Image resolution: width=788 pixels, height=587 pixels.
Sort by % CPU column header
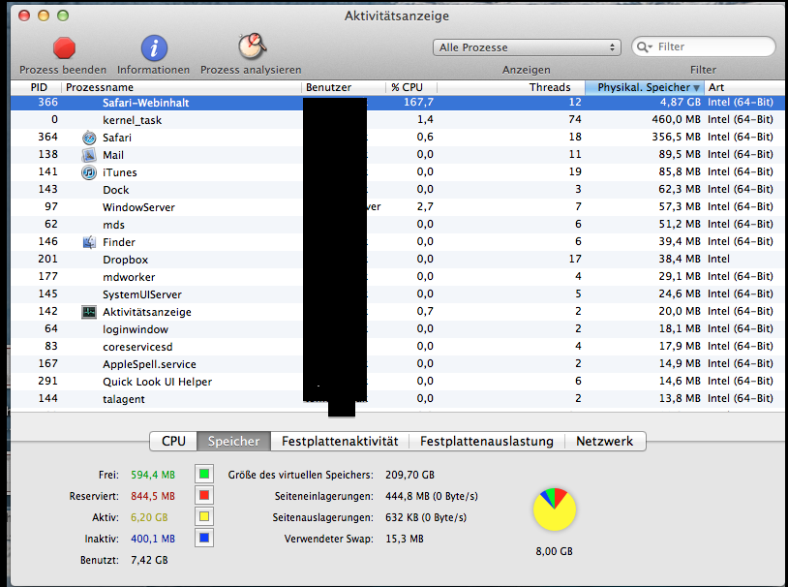411,87
